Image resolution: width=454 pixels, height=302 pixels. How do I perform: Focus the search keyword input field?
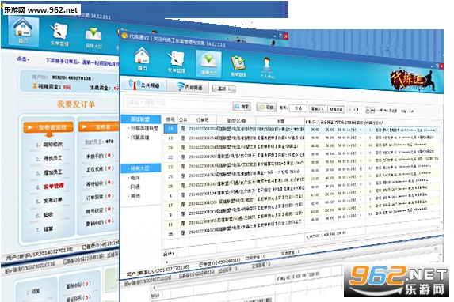pos(178,104)
